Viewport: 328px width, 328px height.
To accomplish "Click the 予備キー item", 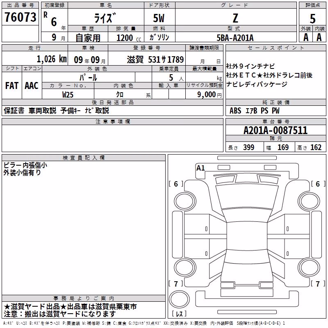I will [71, 111].
